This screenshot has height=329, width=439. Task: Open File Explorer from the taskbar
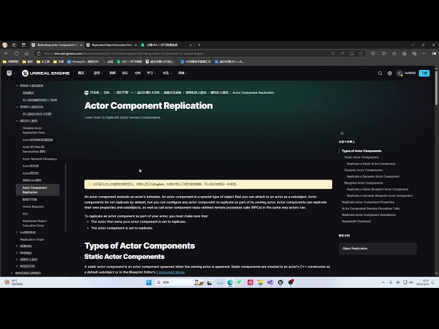point(261,282)
